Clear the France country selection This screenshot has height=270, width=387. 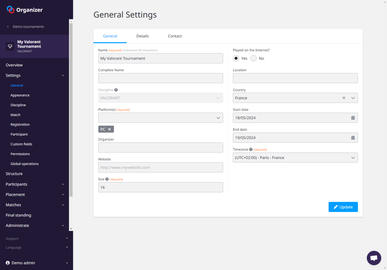344,98
